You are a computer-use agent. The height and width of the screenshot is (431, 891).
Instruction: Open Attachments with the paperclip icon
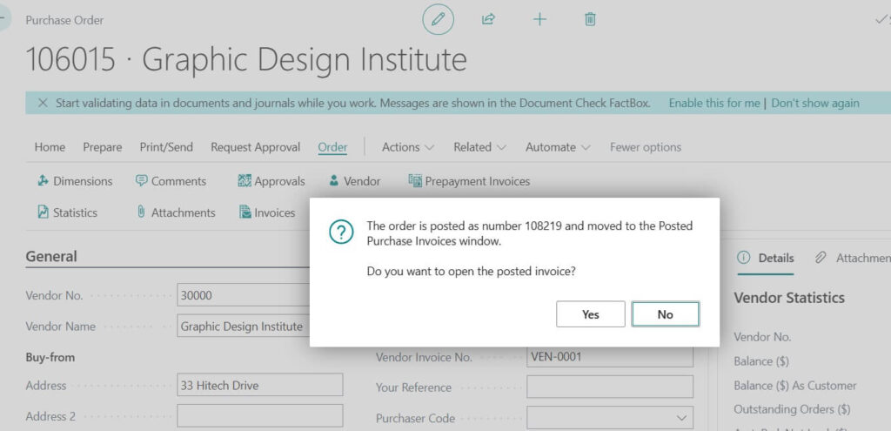pos(176,212)
